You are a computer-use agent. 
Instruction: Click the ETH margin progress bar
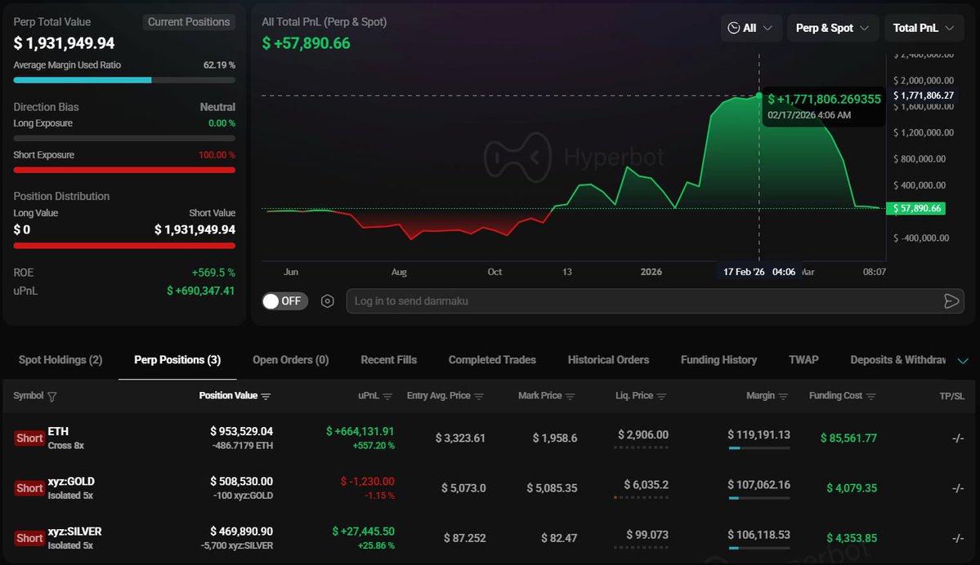(x=758, y=447)
